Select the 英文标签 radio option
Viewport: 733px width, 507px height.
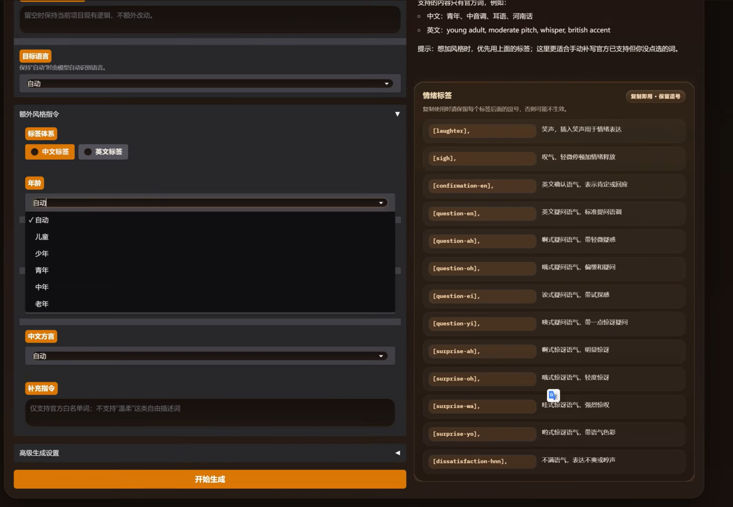pos(103,152)
